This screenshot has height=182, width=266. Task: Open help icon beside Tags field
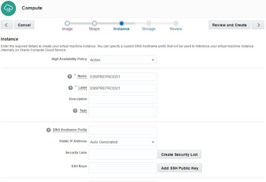75,111
